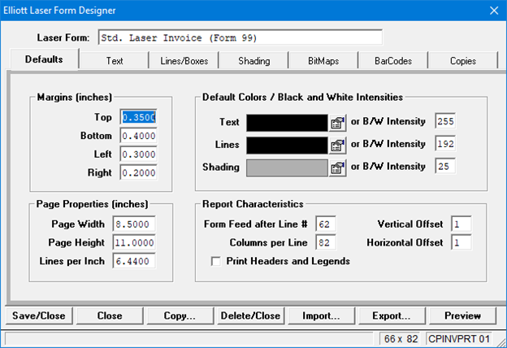Close the Elliott Laser Form Designer window
Screen dimensions: 507x348
click(x=492, y=11)
